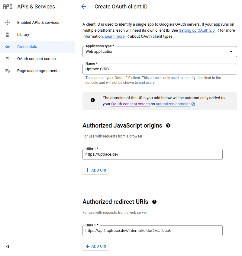This screenshot has height=256, width=242.
Task: Click the Page usage agreements icon
Action: coord(8,71)
